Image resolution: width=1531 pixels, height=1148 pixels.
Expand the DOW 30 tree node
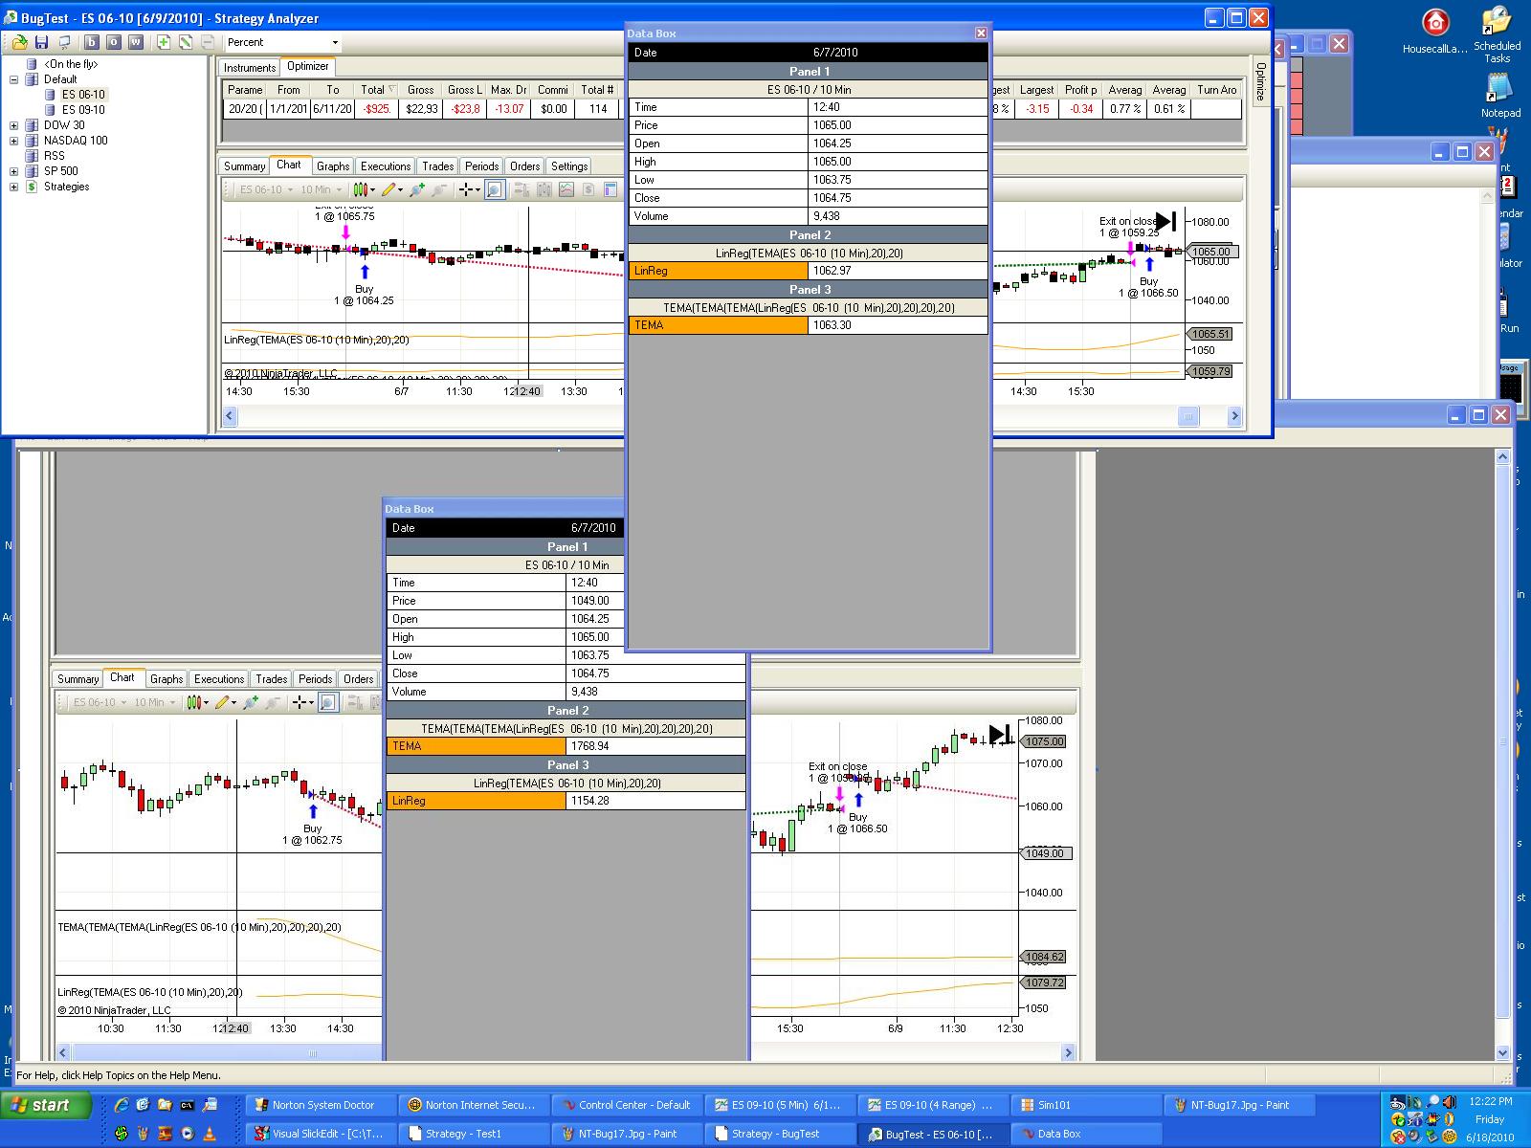click(14, 125)
